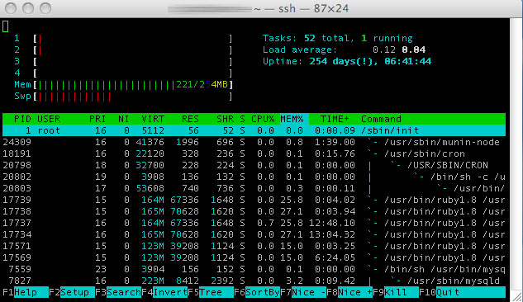The image size is (523, 302).
Task: Open the F1 Help function
Action: (x=26, y=292)
